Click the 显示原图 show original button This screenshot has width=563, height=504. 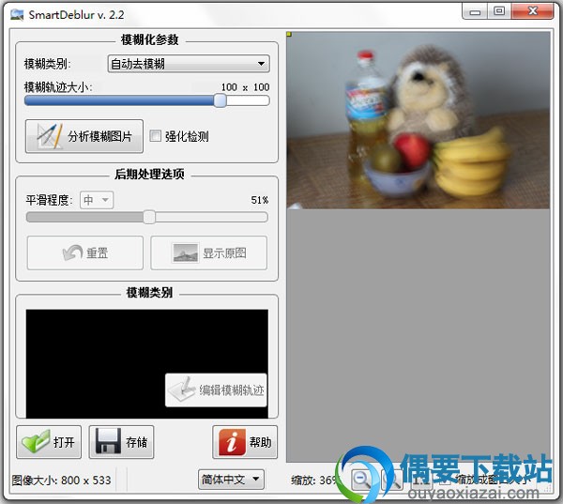(x=208, y=252)
